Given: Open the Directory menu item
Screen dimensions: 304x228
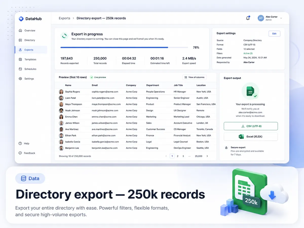Looking at the screenshot, I should click(31, 40).
